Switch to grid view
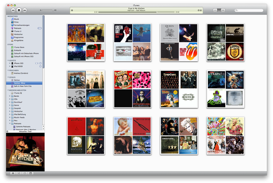The image size is (273, 183). pos(219,10)
